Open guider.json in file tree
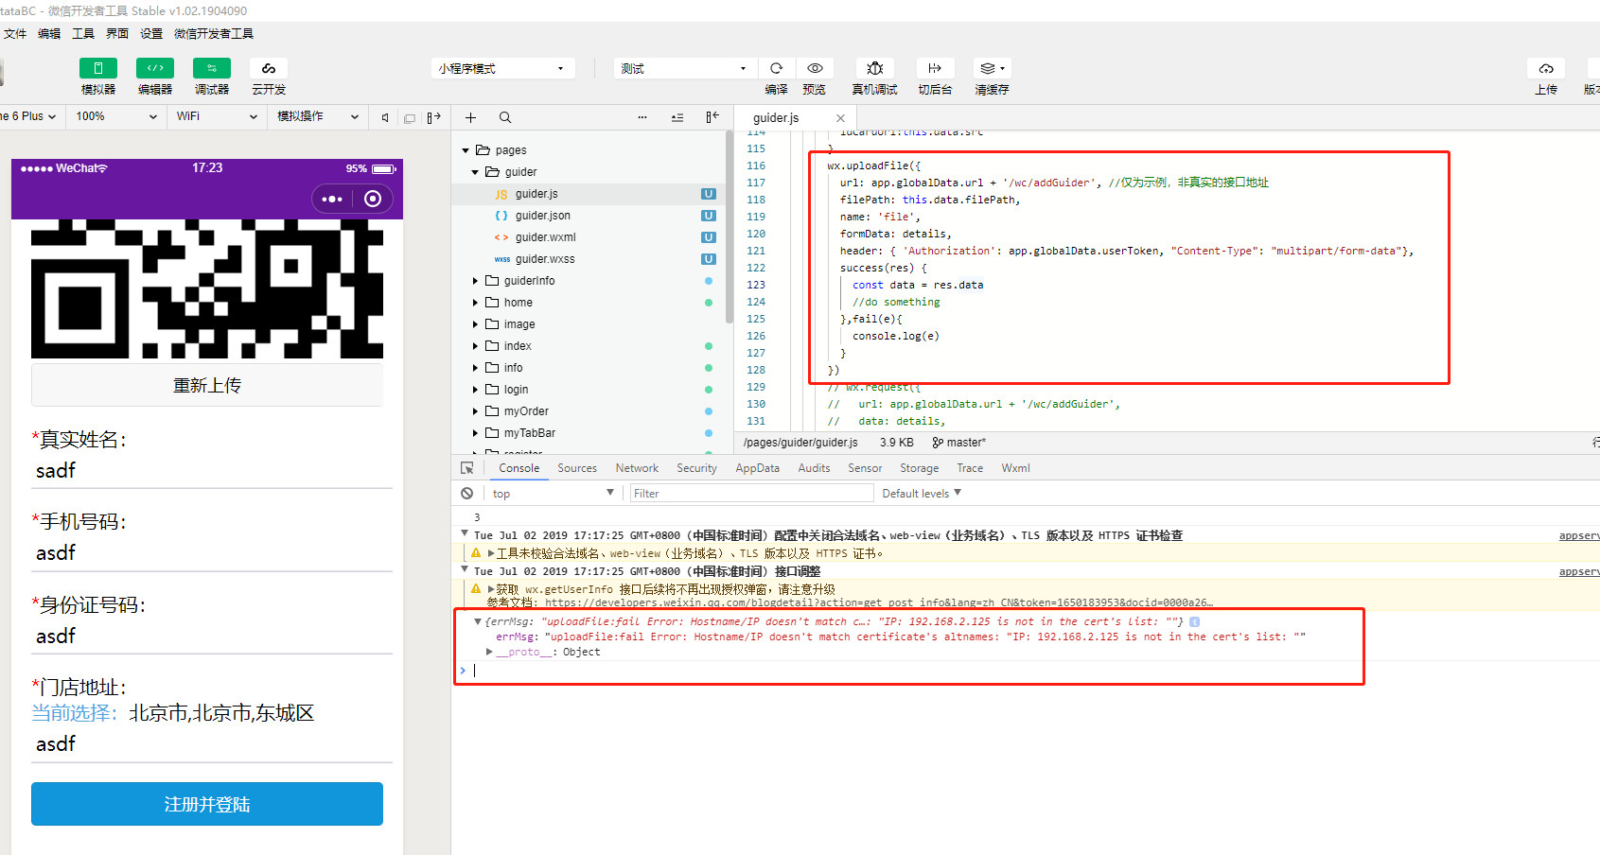This screenshot has width=1600, height=855. [x=542, y=216]
